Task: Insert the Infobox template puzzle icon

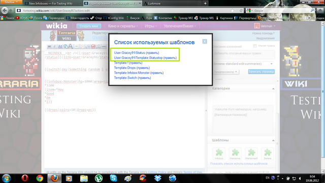Action: pos(219,154)
